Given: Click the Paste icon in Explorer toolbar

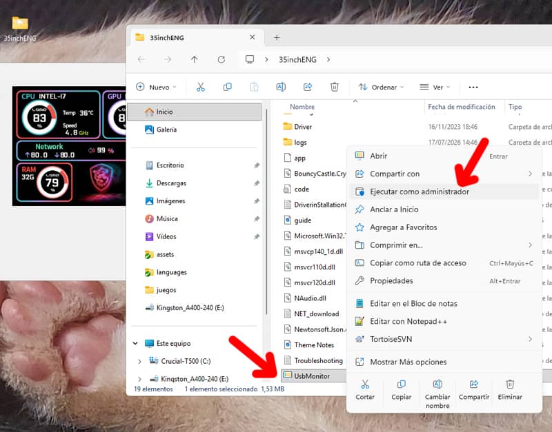Looking at the screenshot, I should click(254, 87).
